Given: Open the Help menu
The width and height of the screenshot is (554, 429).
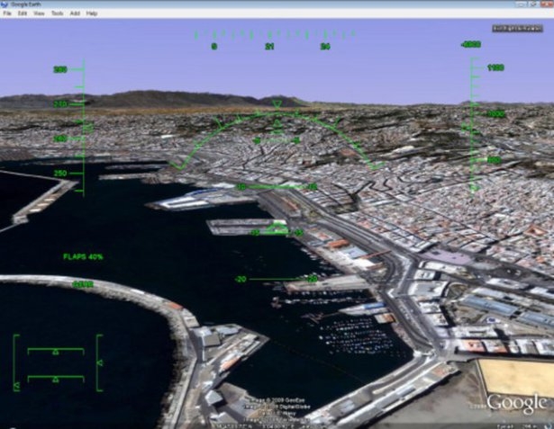Looking at the screenshot, I should click(x=92, y=14).
